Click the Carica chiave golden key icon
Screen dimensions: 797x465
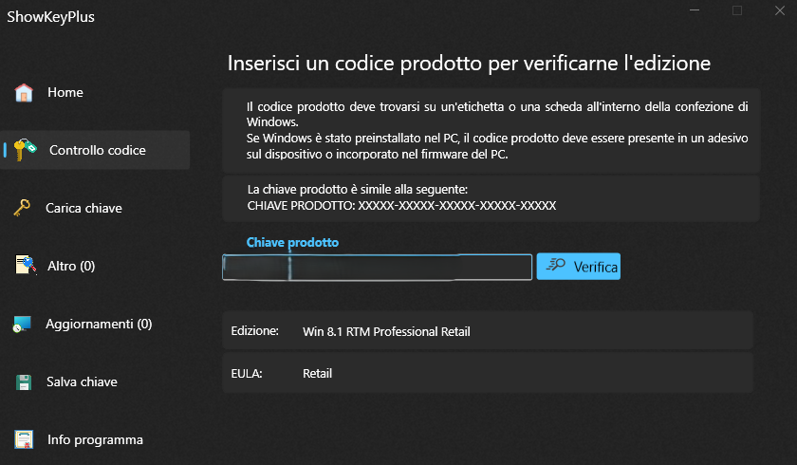tap(22, 208)
